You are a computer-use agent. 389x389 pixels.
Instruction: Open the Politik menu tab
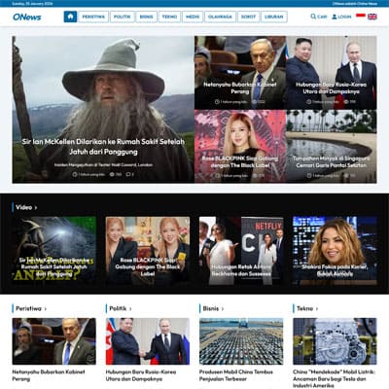tap(123, 17)
